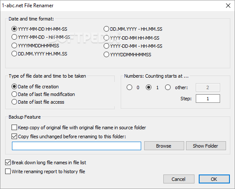This screenshot has width=235, height=189.
Task: Click the backup folder path field
Action: 76,146
